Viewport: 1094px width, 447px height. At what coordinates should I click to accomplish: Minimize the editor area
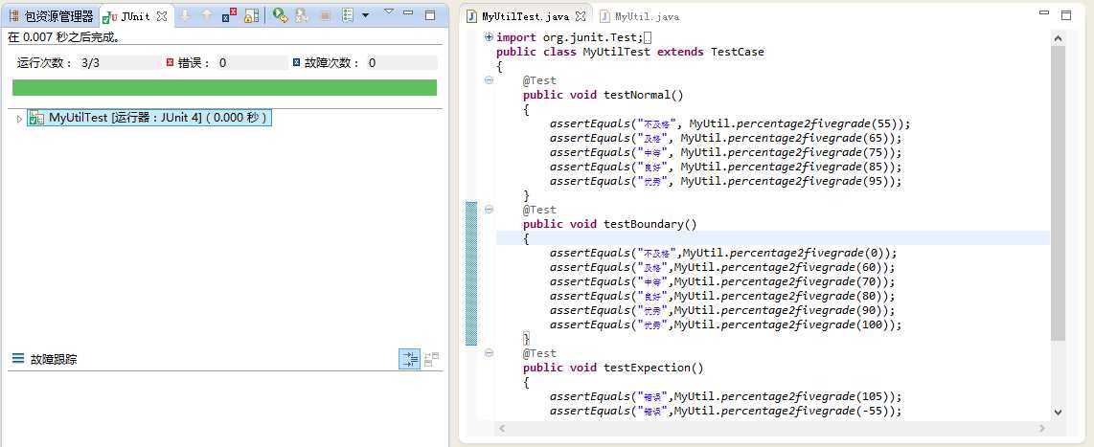1044,13
